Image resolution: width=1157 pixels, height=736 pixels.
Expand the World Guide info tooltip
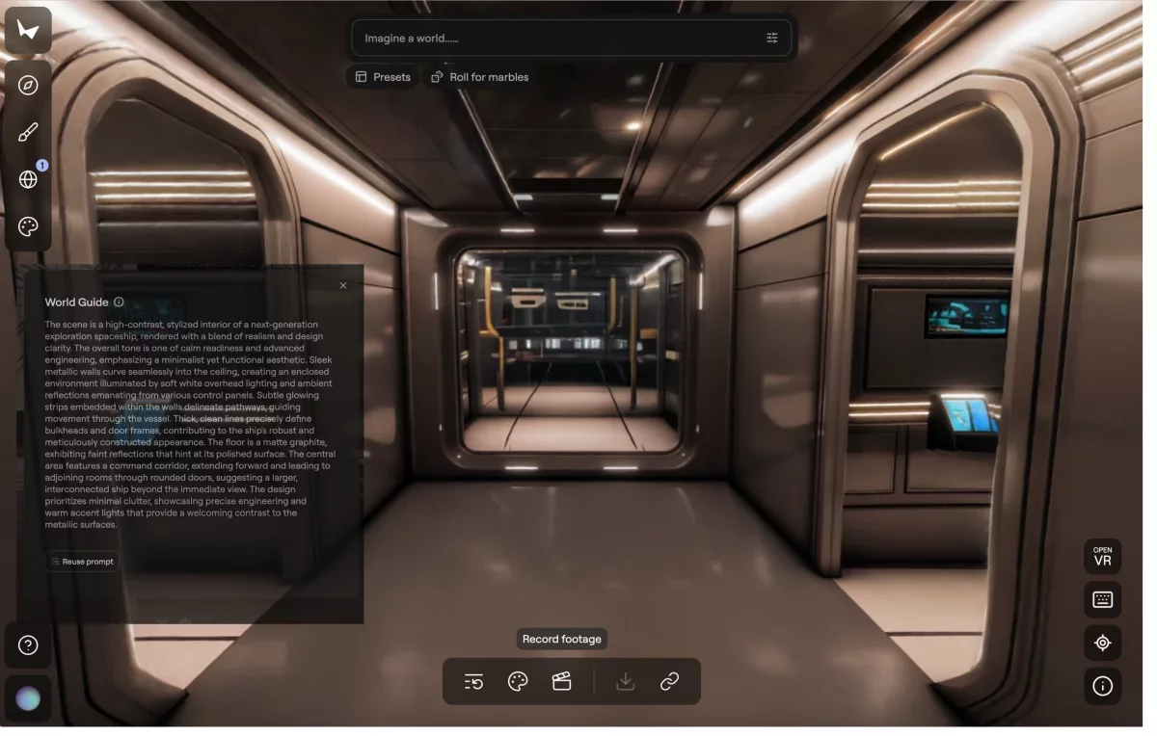click(119, 302)
